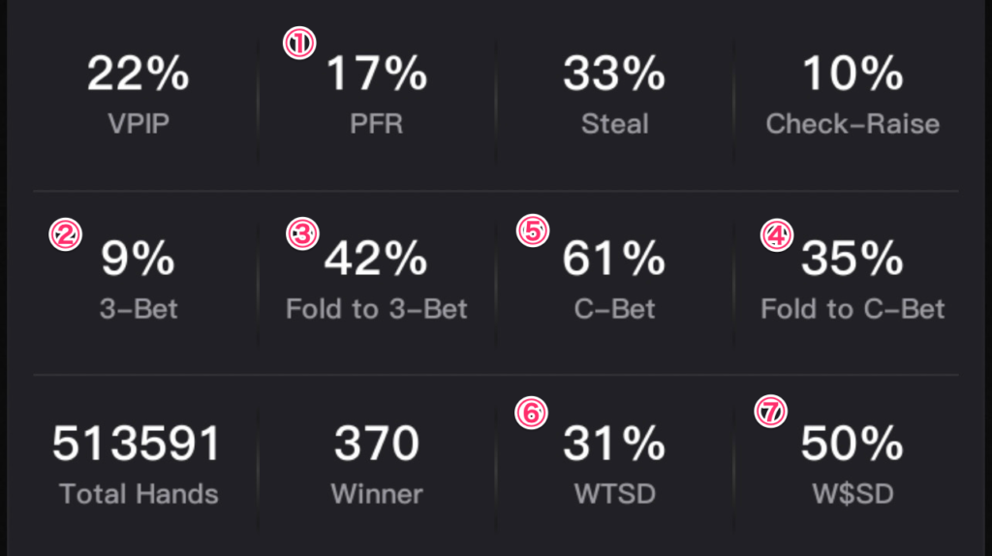Click the 9% 3-Bet value

pos(139,258)
